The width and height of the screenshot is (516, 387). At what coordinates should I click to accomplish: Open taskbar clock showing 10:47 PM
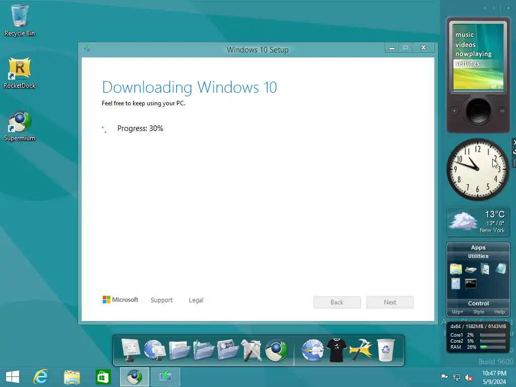click(494, 377)
